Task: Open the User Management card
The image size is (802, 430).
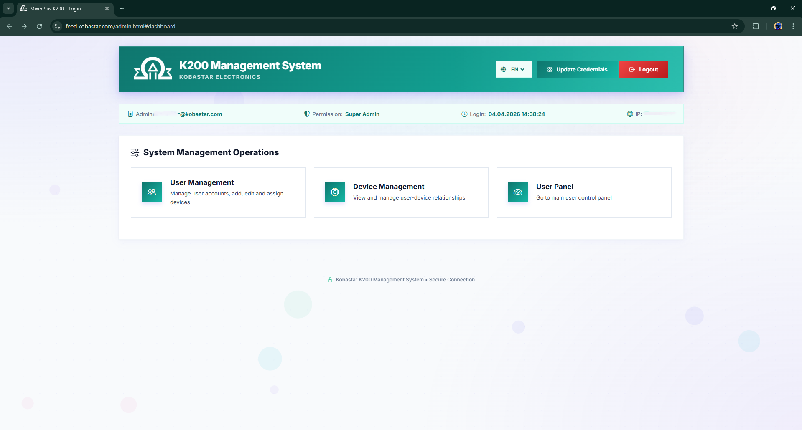Action: coord(218,192)
